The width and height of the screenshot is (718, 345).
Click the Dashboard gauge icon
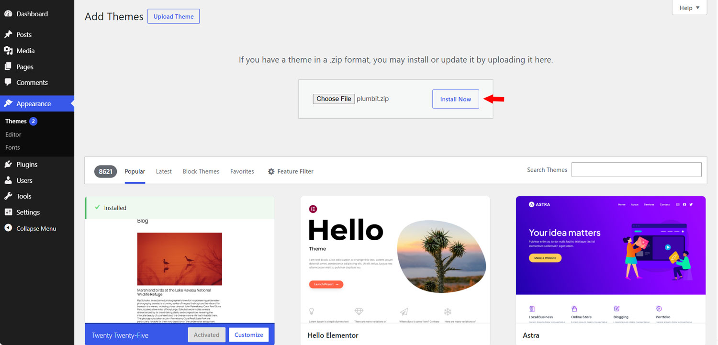(8, 14)
